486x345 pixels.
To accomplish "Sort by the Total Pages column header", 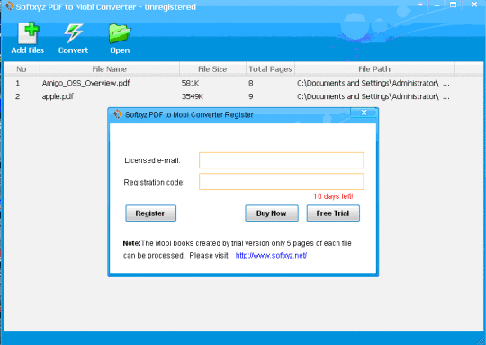I will pyautogui.click(x=270, y=68).
